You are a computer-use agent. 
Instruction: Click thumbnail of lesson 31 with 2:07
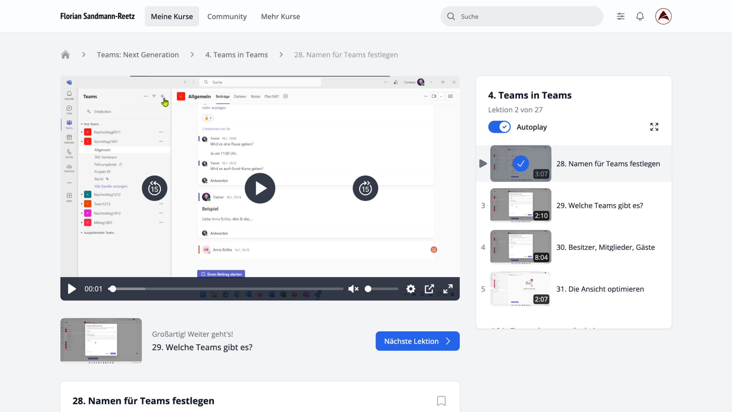pos(521,289)
